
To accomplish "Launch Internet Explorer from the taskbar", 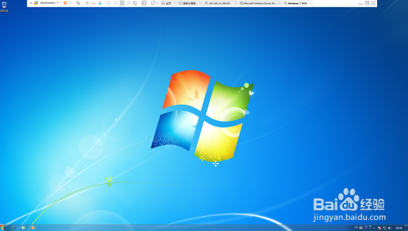I will coord(13,228).
